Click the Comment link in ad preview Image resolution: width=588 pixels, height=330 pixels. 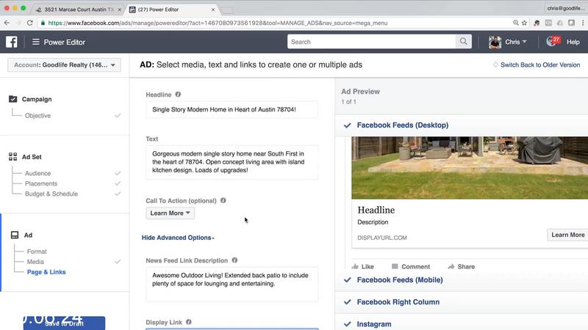415,266
